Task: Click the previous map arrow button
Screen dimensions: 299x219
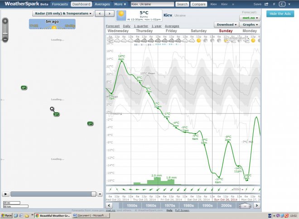Action: (x=99, y=14)
